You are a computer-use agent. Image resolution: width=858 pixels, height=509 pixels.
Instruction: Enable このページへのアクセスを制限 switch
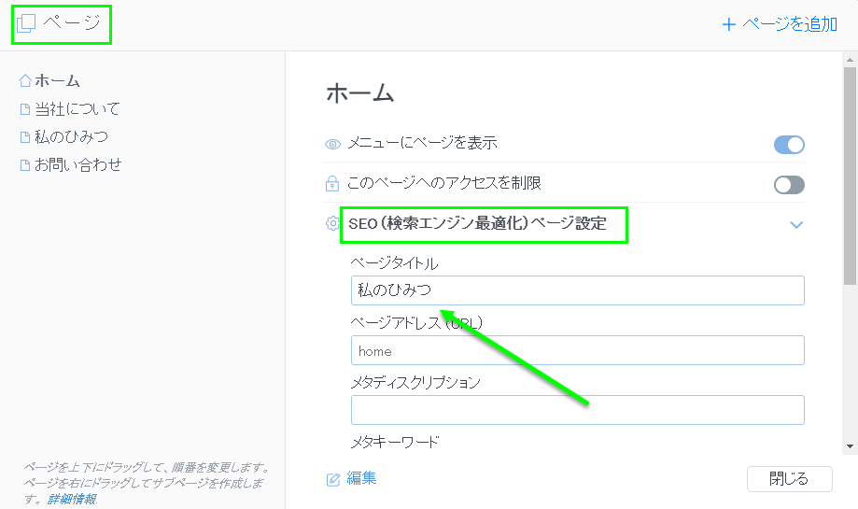point(789,185)
